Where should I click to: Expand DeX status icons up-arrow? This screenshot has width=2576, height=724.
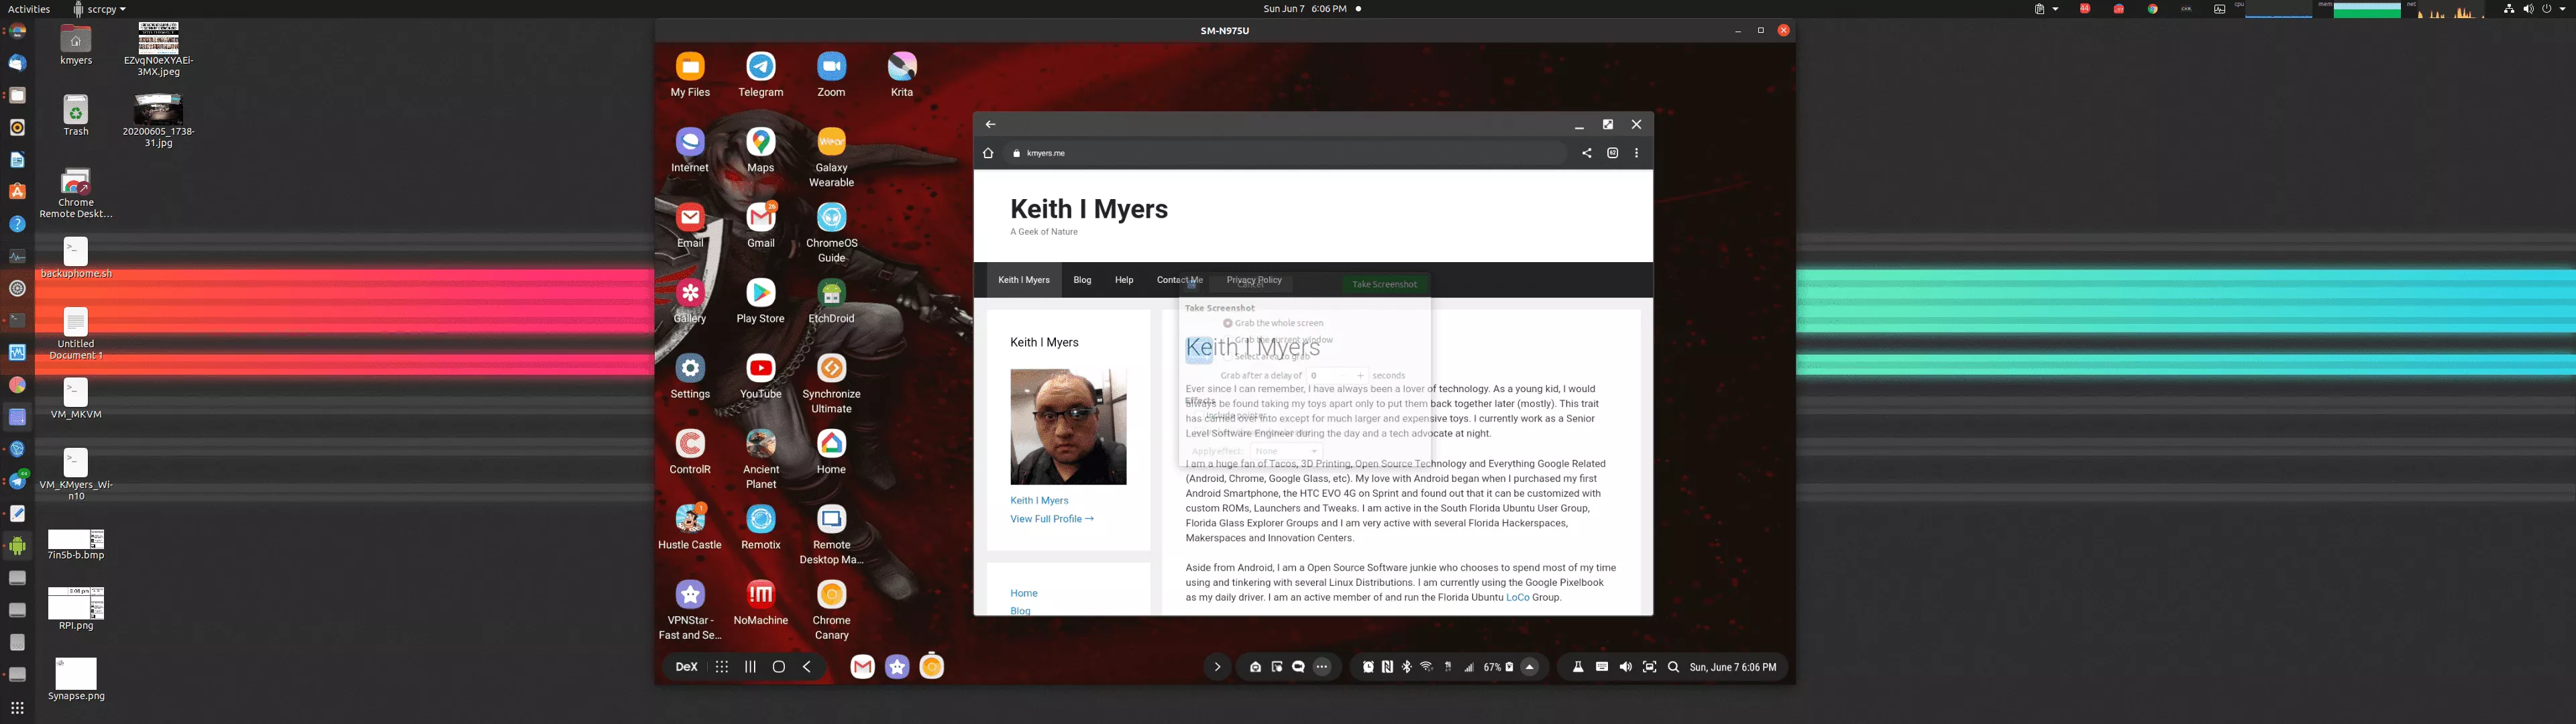(x=1529, y=667)
